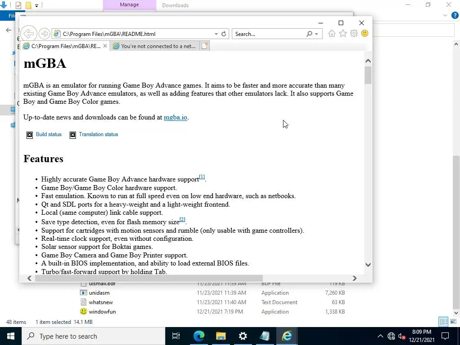This screenshot has height=345, width=460.
Task: Select the whatsnew text document
Action: [x=101, y=302]
